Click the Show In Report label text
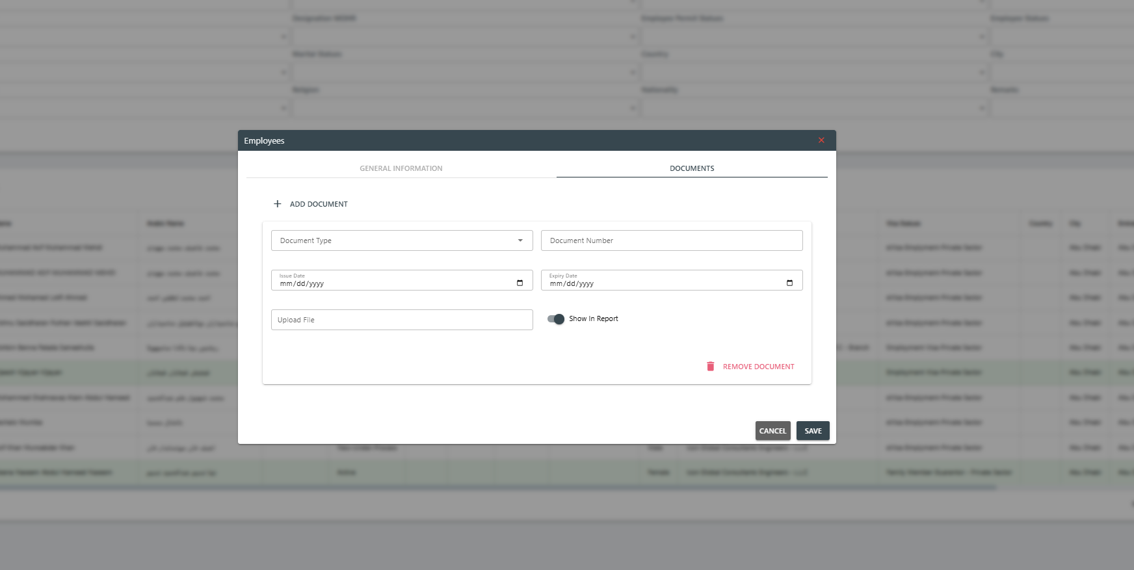The image size is (1134, 570). click(x=593, y=319)
